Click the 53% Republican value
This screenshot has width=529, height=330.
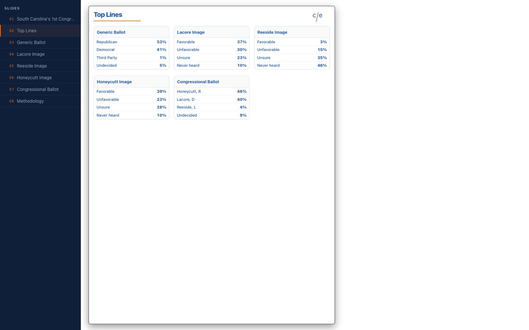click(162, 42)
